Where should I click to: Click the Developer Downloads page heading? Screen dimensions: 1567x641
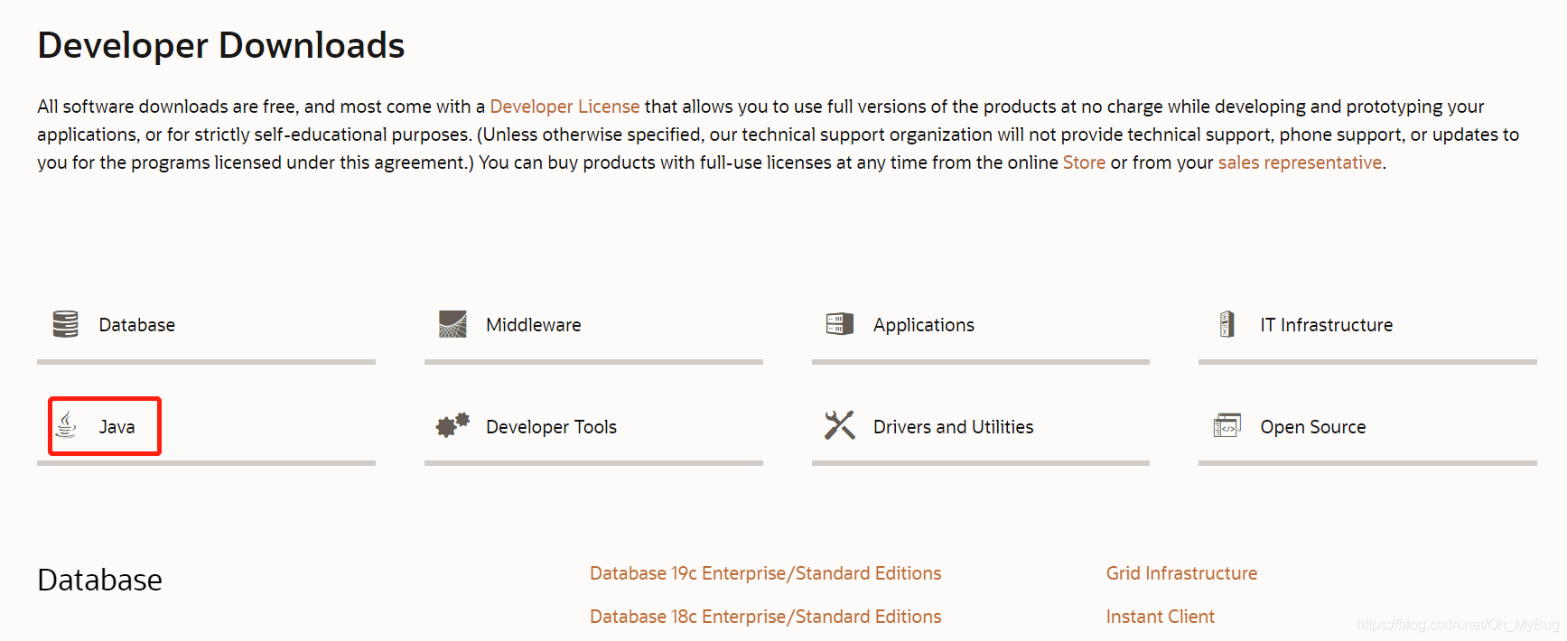click(221, 45)
